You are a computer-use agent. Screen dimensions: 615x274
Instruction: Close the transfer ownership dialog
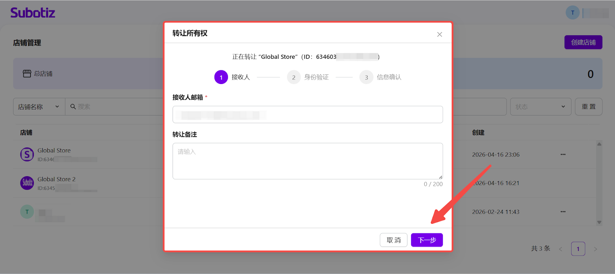439,35
